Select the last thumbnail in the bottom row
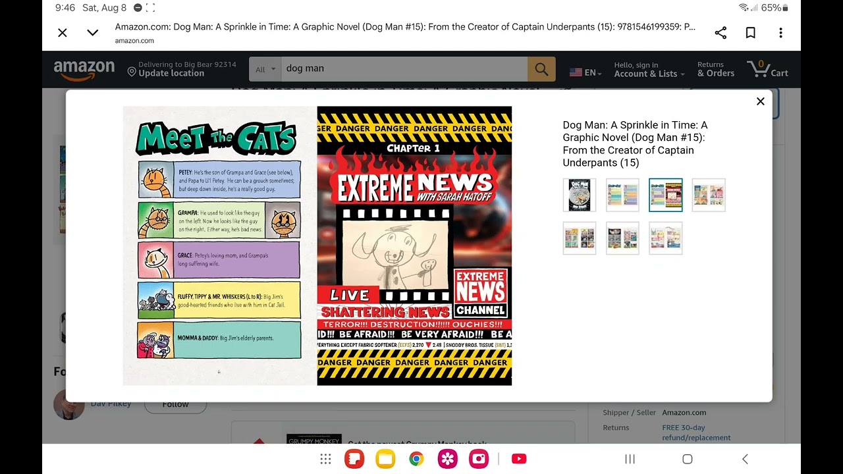Viewport: 843px width, 474px height. [x=666, y=238]
